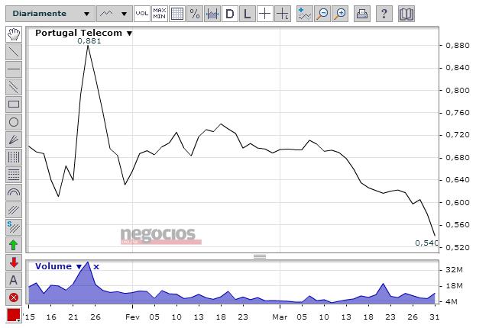Zoom out with the magnifier minus icon

(322, 14)
